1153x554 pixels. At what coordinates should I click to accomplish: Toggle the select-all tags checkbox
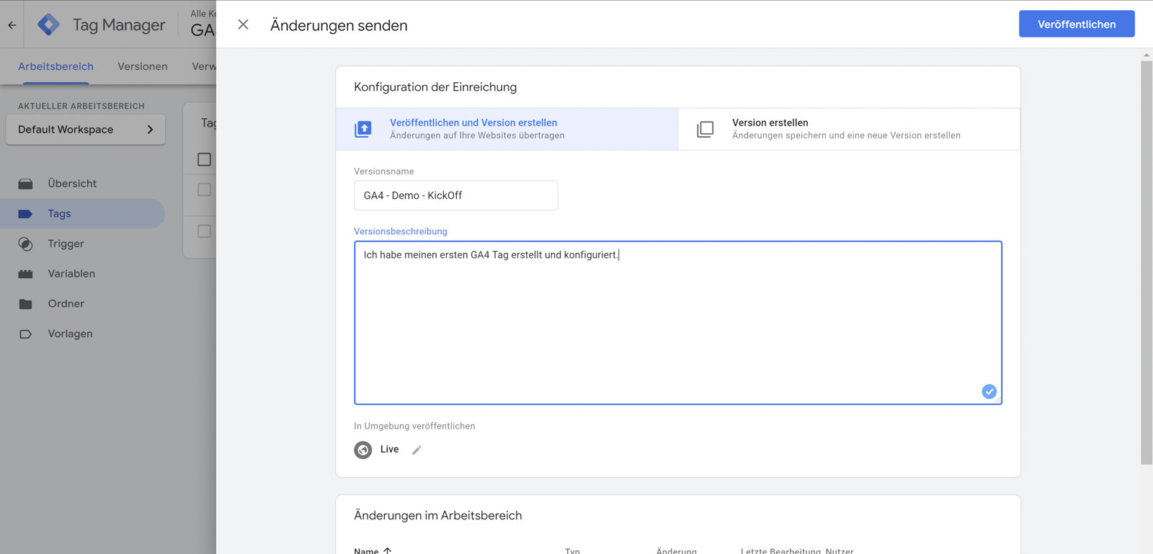coord(205,159)
